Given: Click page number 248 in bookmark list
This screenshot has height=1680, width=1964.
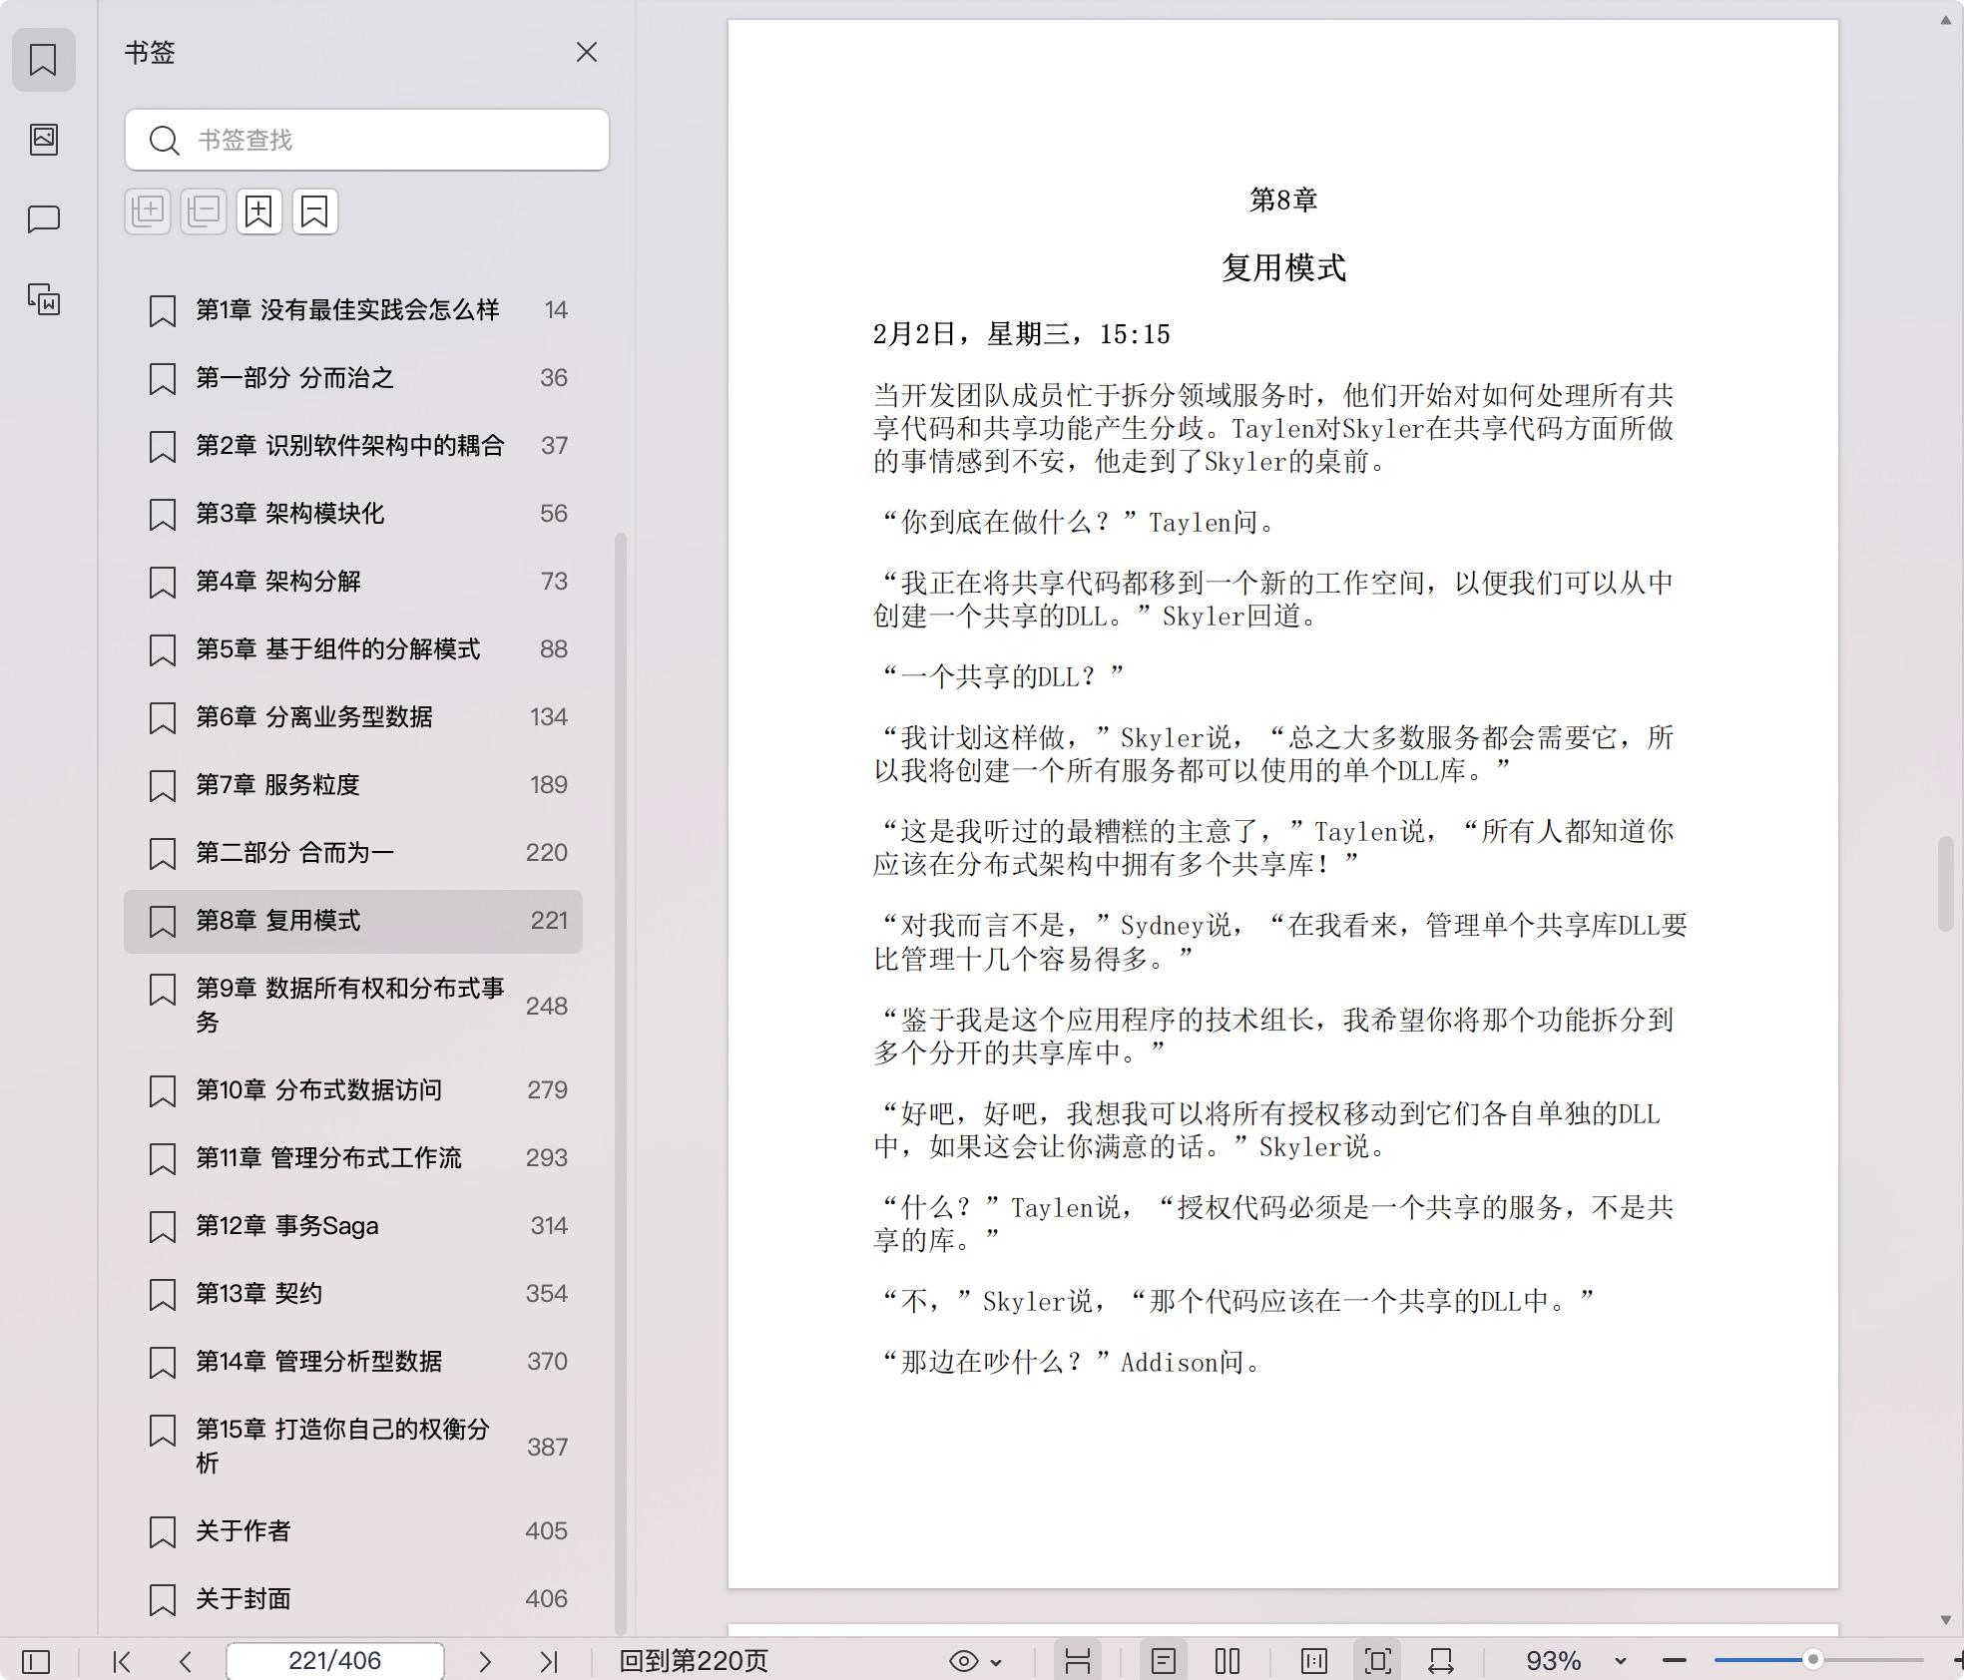Looking at the screenshot, I should coord(547,1006).
